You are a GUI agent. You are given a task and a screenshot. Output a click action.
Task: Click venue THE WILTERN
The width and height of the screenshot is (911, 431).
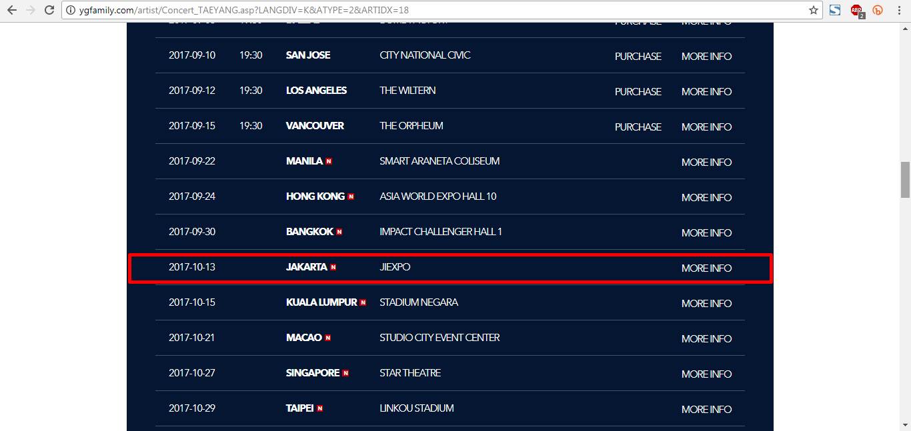pos(407,91)
